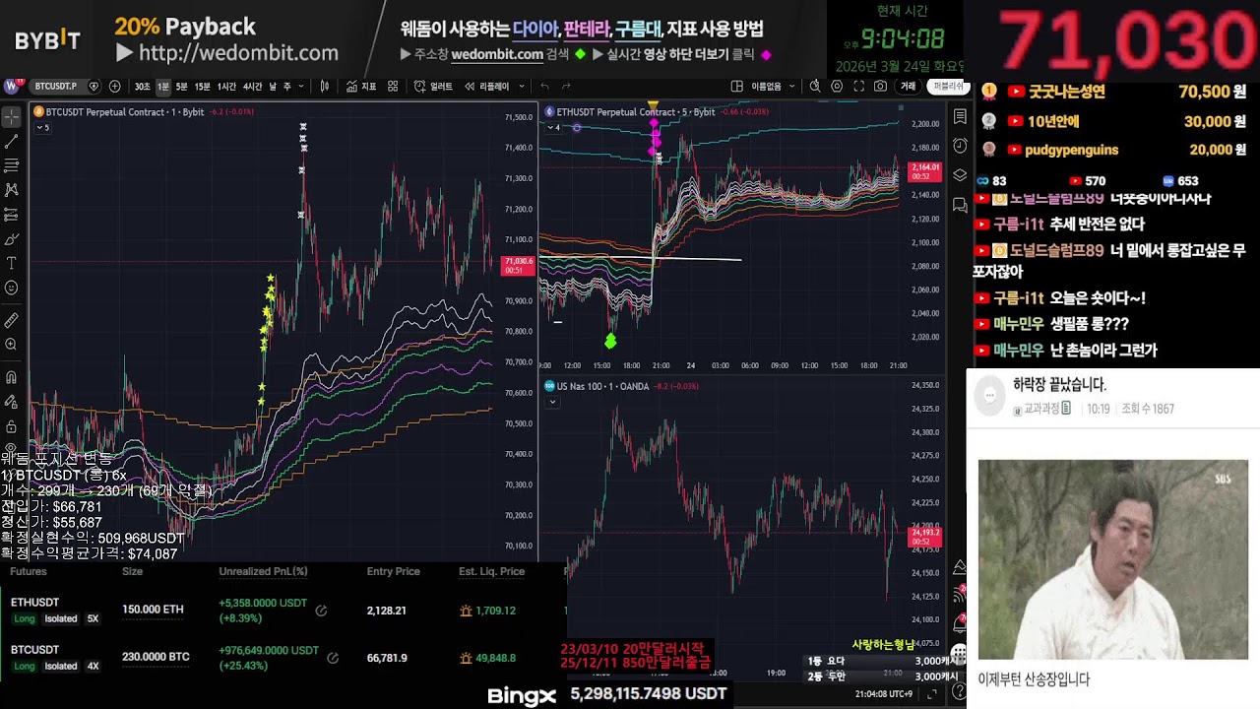Select the ETHUSDT position row
This screenshot has width=1260, height=709.
coord(283,611)
